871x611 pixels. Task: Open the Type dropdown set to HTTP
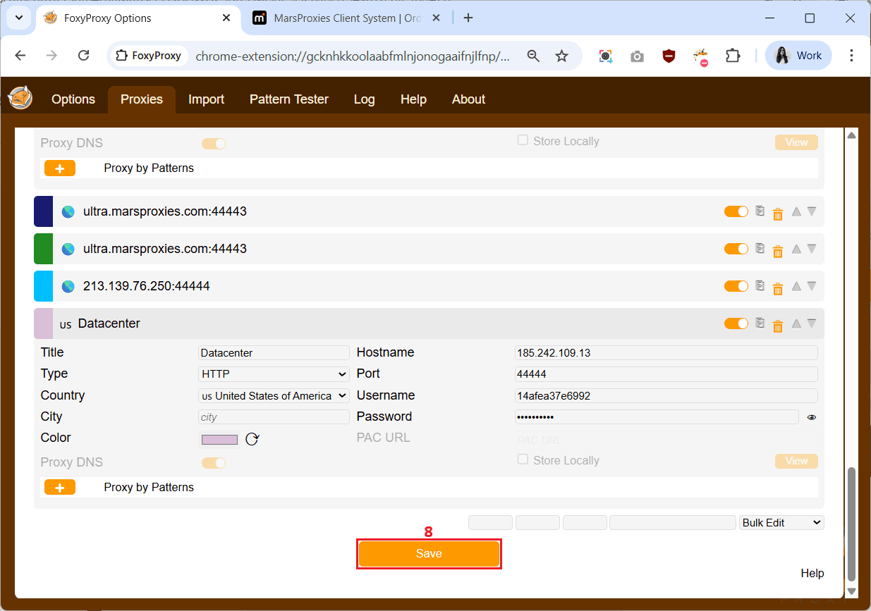274,374
